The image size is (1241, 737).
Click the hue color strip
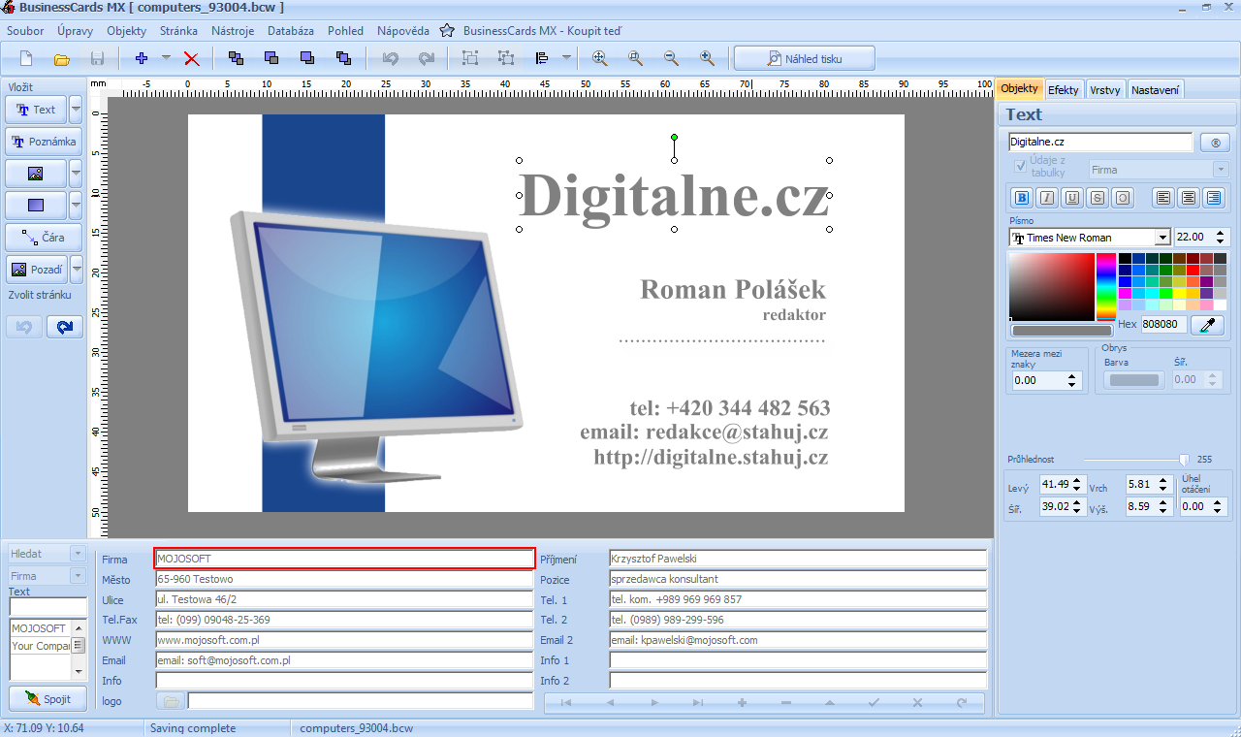(1105, 287)
